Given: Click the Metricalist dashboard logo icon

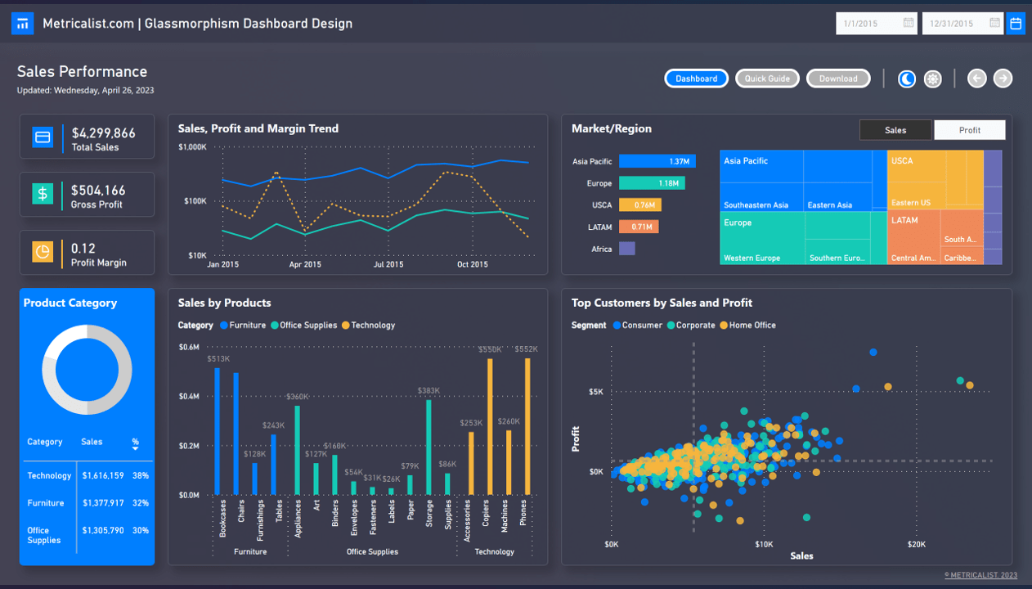Looking at the screenshot, I should [22, 23].
